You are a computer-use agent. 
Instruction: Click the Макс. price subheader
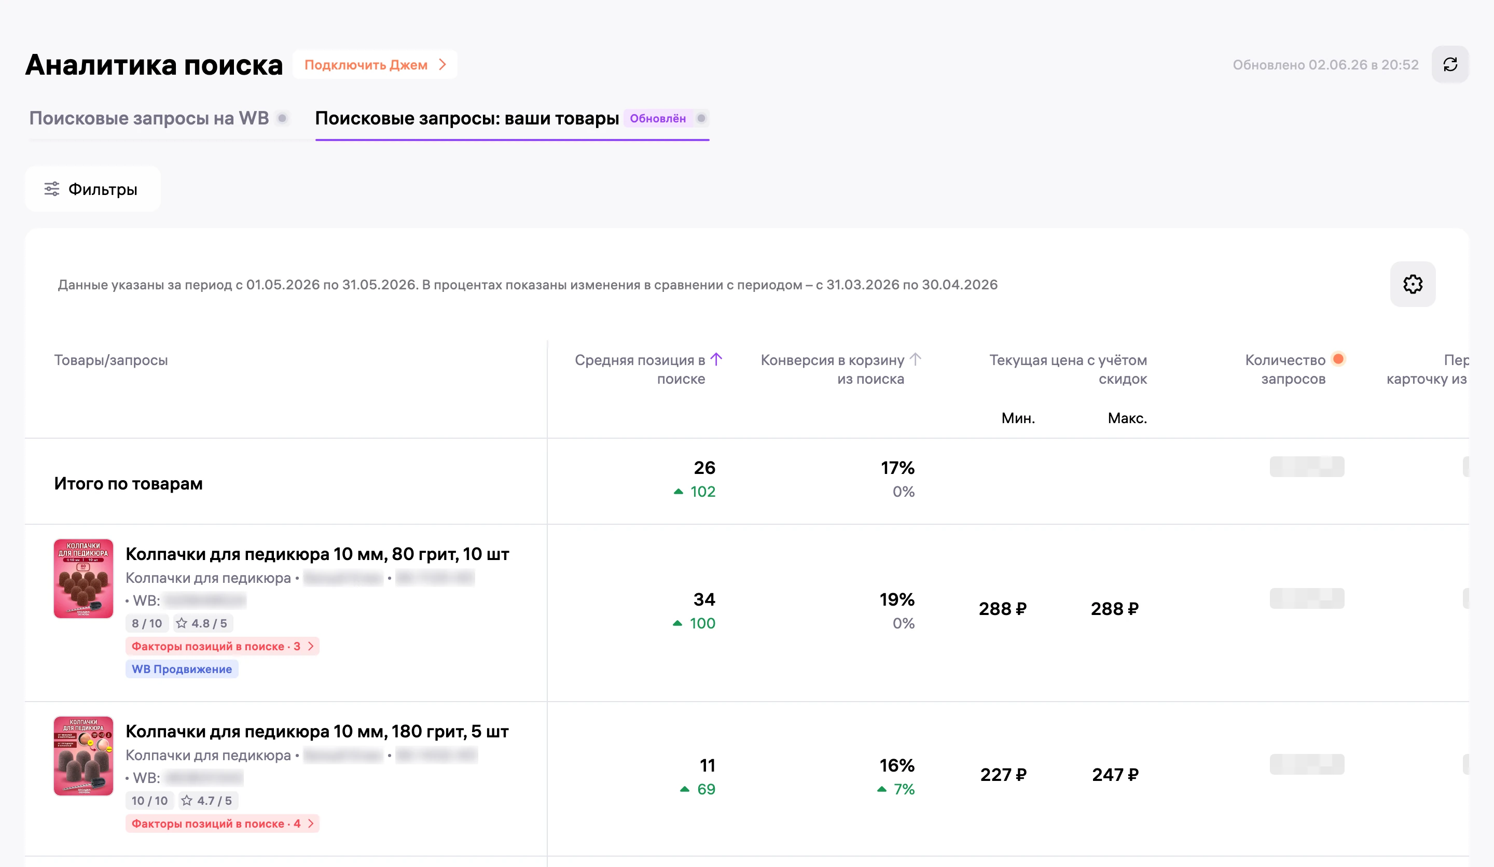(1127, 418)
